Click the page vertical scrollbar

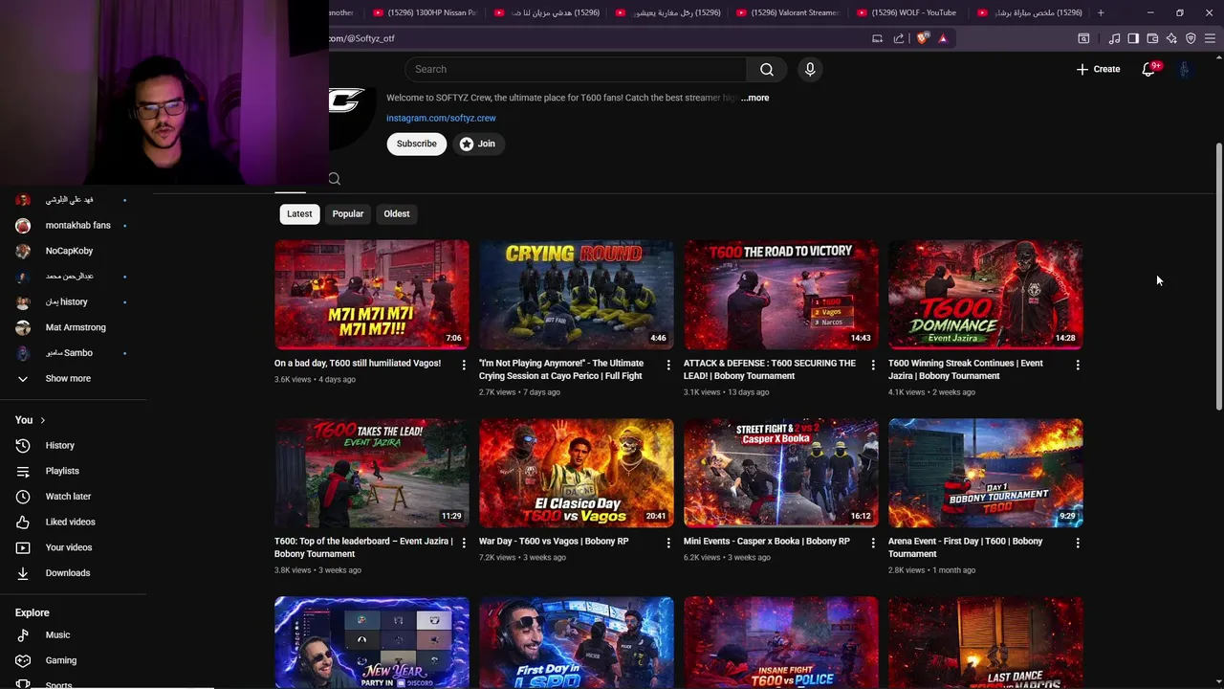pyautogui.click(x=1218, y=278)
